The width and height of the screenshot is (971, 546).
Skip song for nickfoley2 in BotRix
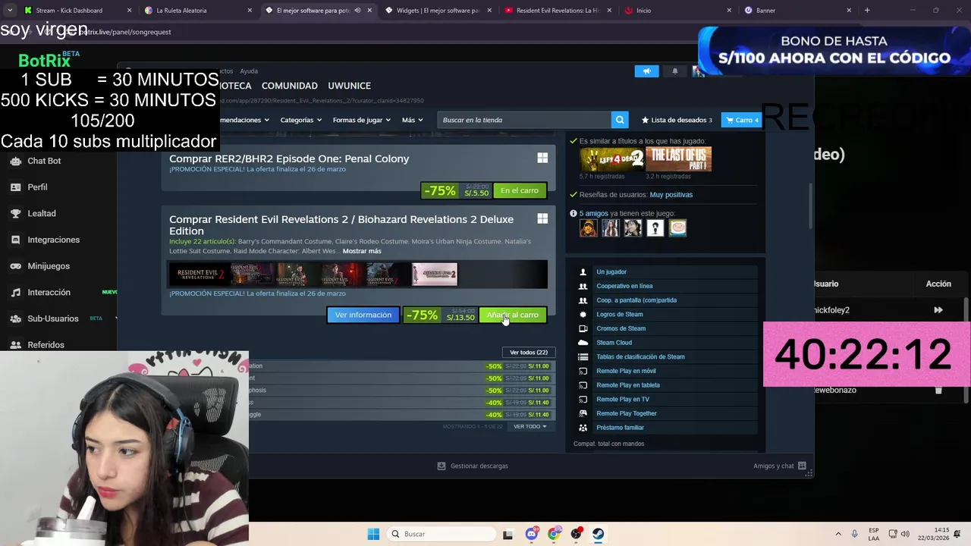[x=938, y=310]
